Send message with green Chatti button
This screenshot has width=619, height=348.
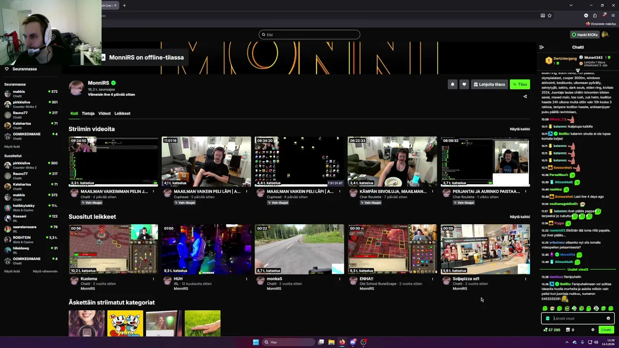pyautogui.click(x=606, y=330)
